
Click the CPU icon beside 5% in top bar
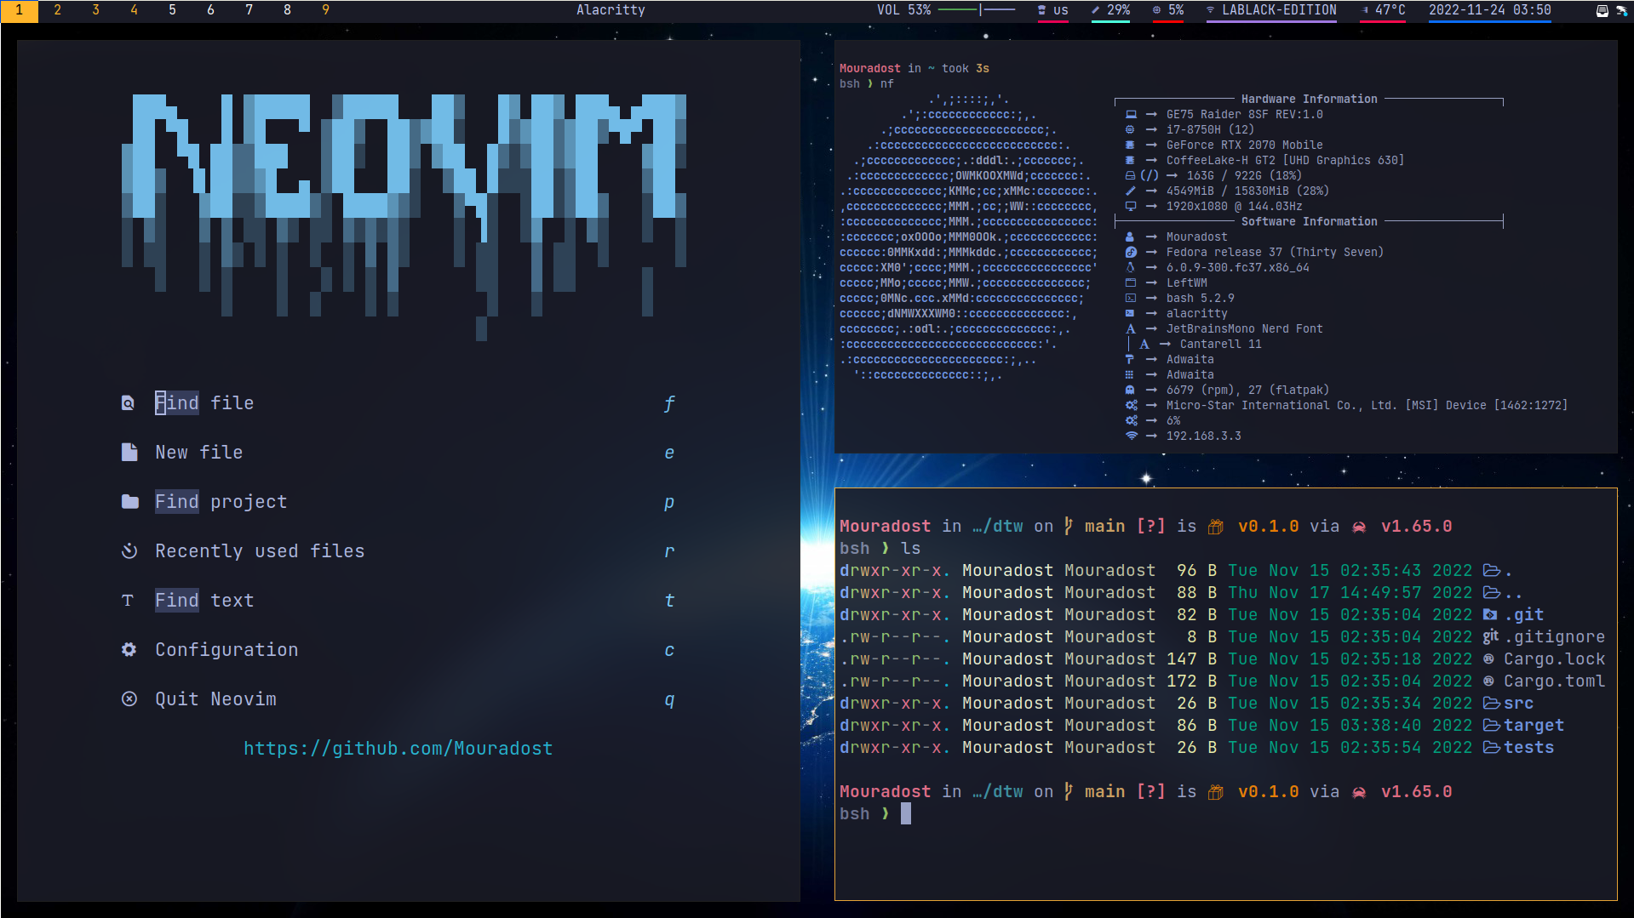click(1156, 10)
